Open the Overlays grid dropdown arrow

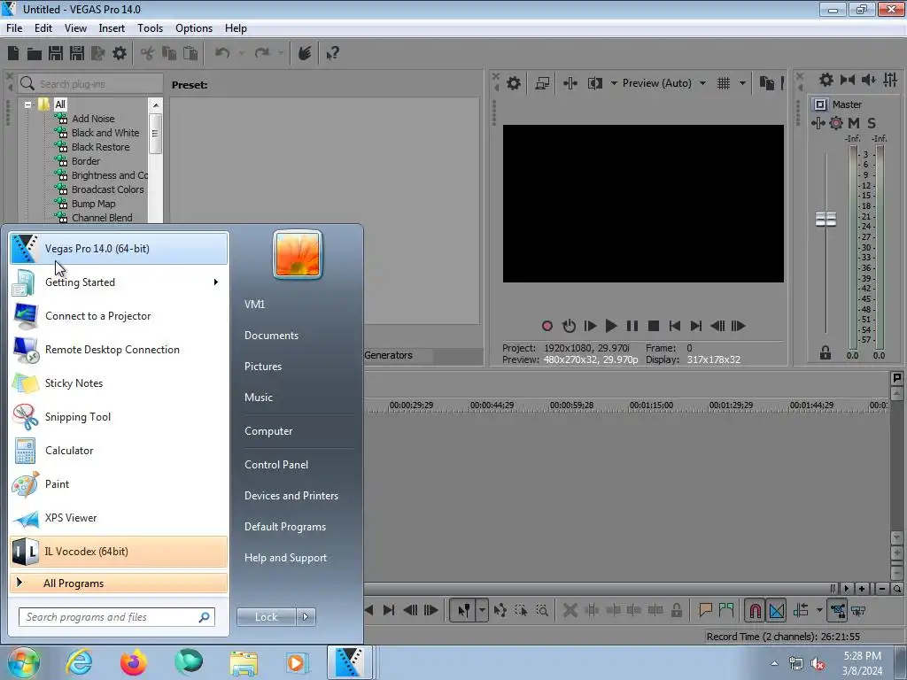coord(743,83)
